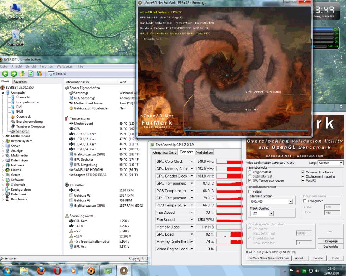This screenshot has width=346, height=276.
Task: Switch to the GPU-Z taskbar button
Action: tap(108, 271)
